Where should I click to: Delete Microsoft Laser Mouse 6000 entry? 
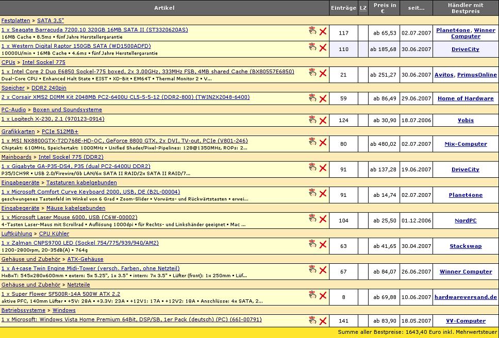[x=323, y=219]
